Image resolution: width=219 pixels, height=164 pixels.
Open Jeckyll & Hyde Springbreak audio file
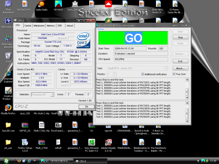pyautogui.click(x=142, y=130)
